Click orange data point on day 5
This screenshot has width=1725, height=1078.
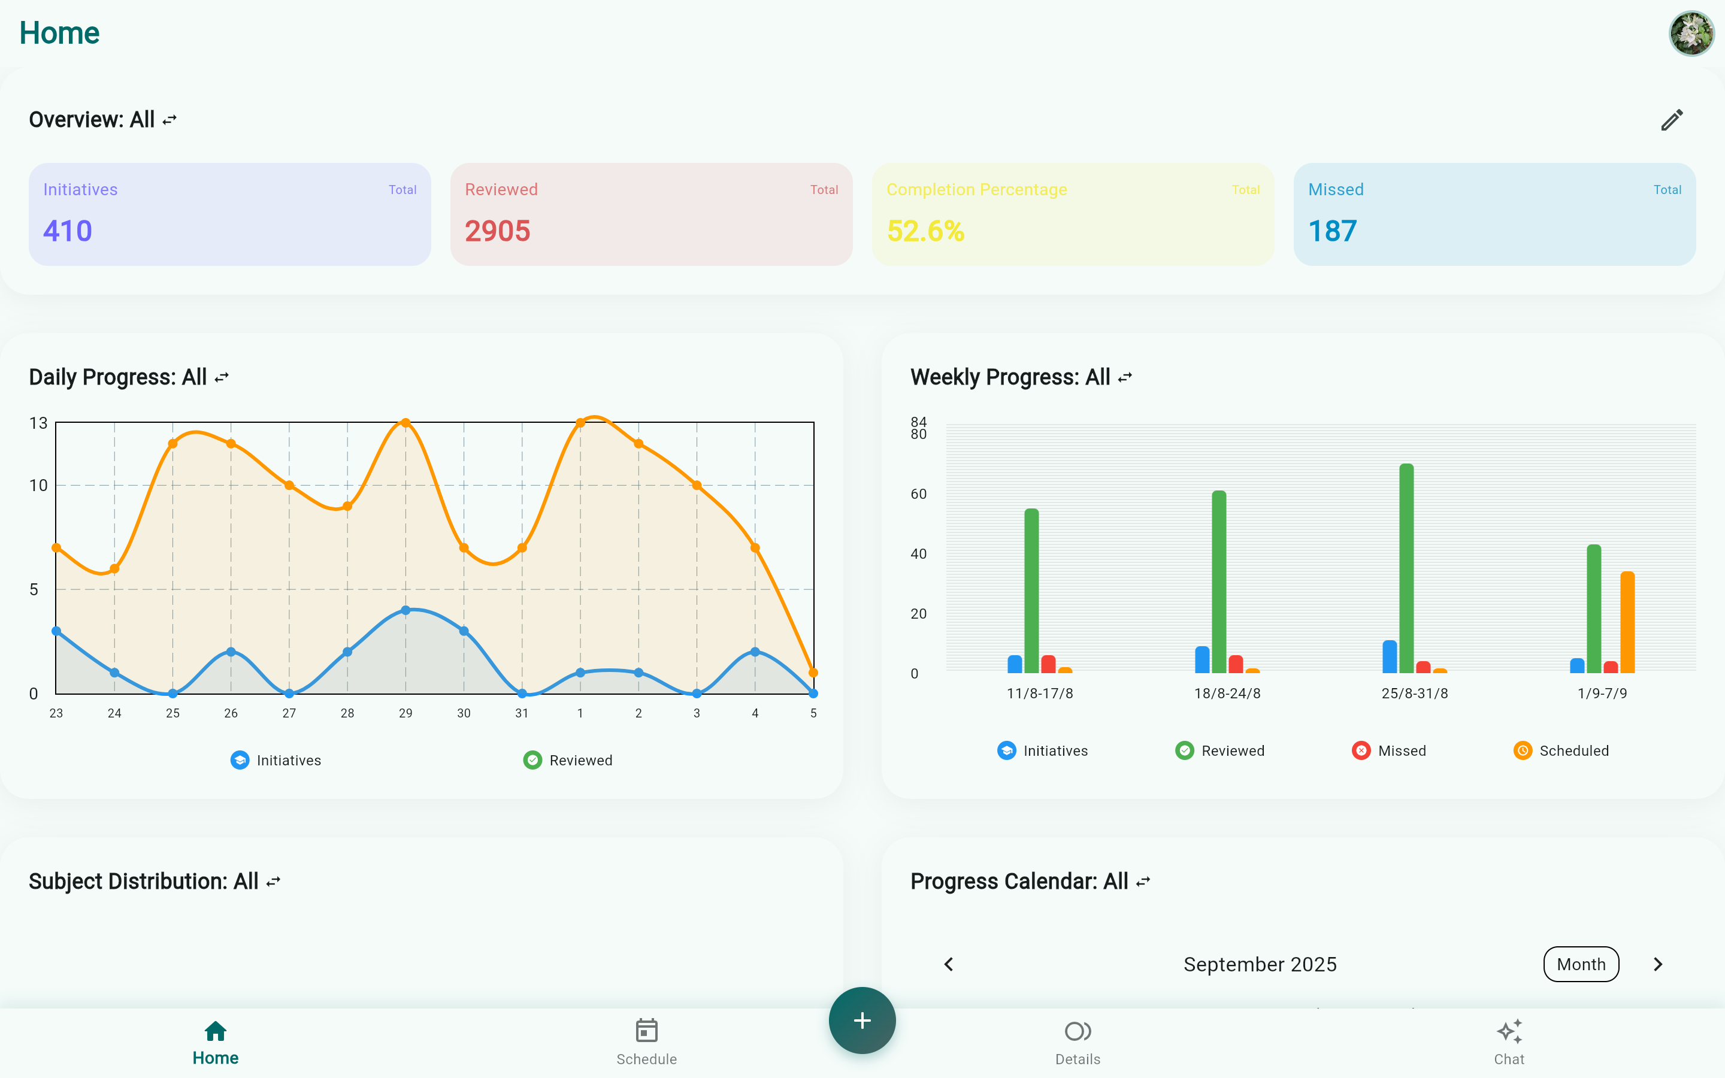(x=813, y=673)
